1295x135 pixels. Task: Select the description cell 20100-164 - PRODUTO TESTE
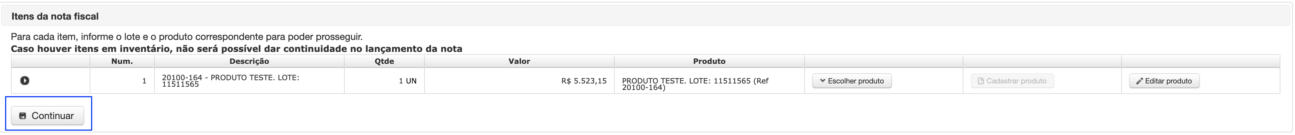pyautogui.click(x=249, y=81)
